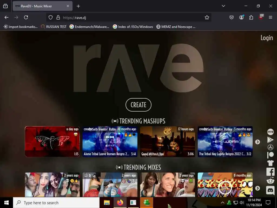Open the 8 months ago pizza mix
Viewport: 277px width, 208px height.
click(225, 185)
